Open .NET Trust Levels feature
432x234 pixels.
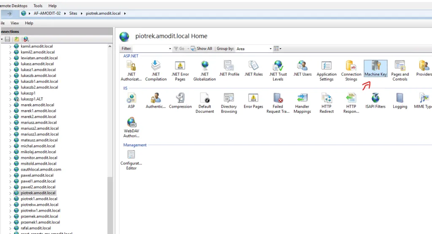click(278, 71)
